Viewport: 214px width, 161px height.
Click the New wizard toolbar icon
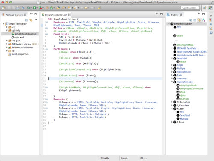coord(3,8)
